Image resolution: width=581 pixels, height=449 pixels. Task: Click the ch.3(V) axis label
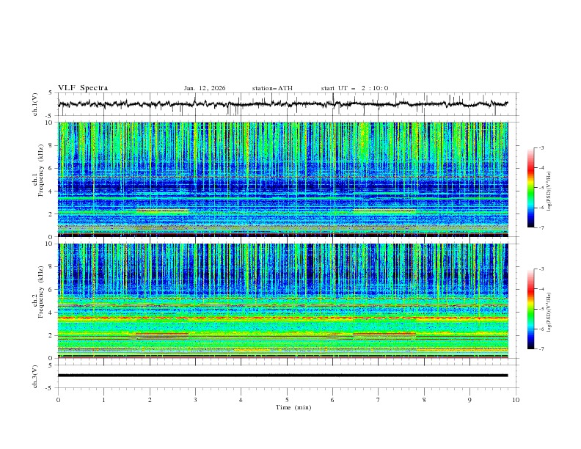pyautogui.click(x=35, y=376)
